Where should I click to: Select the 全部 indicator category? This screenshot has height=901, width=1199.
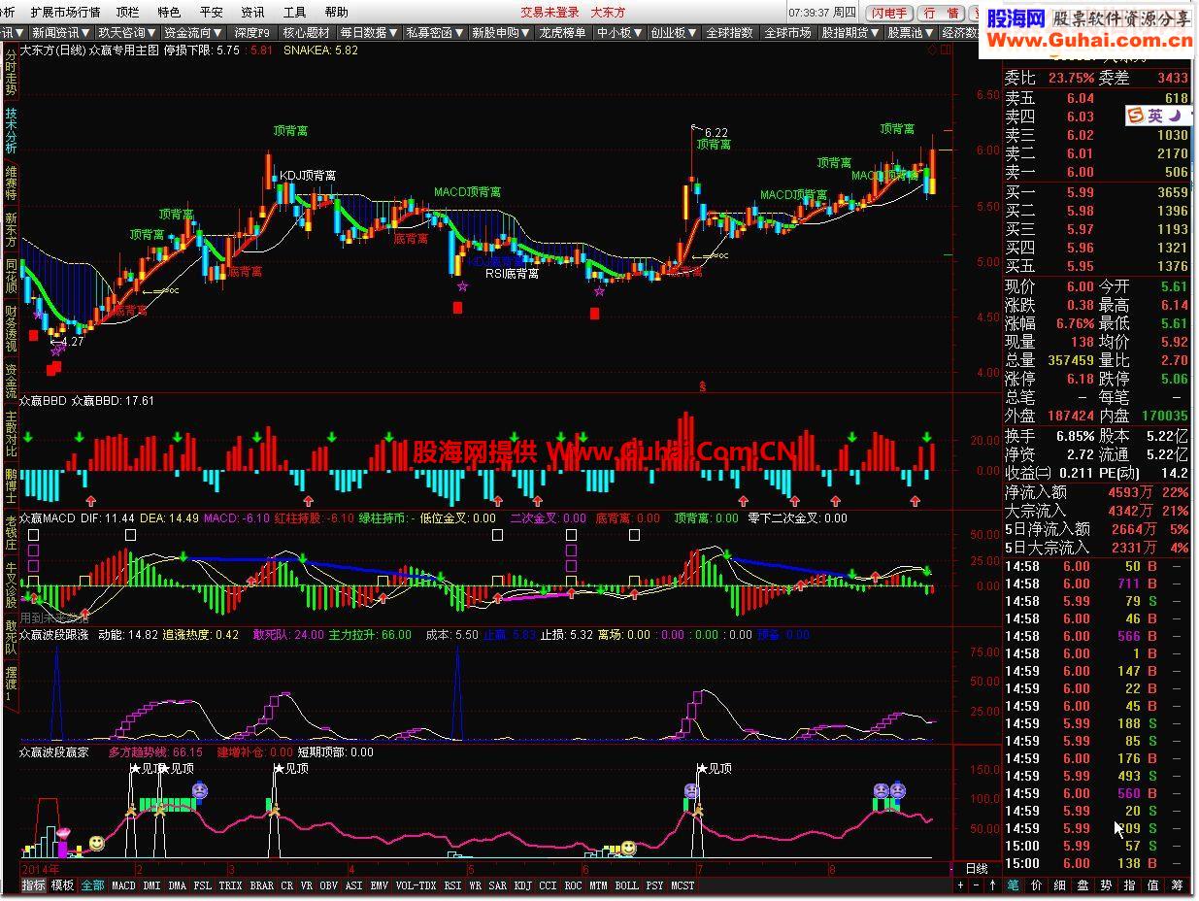pos(92,885)
